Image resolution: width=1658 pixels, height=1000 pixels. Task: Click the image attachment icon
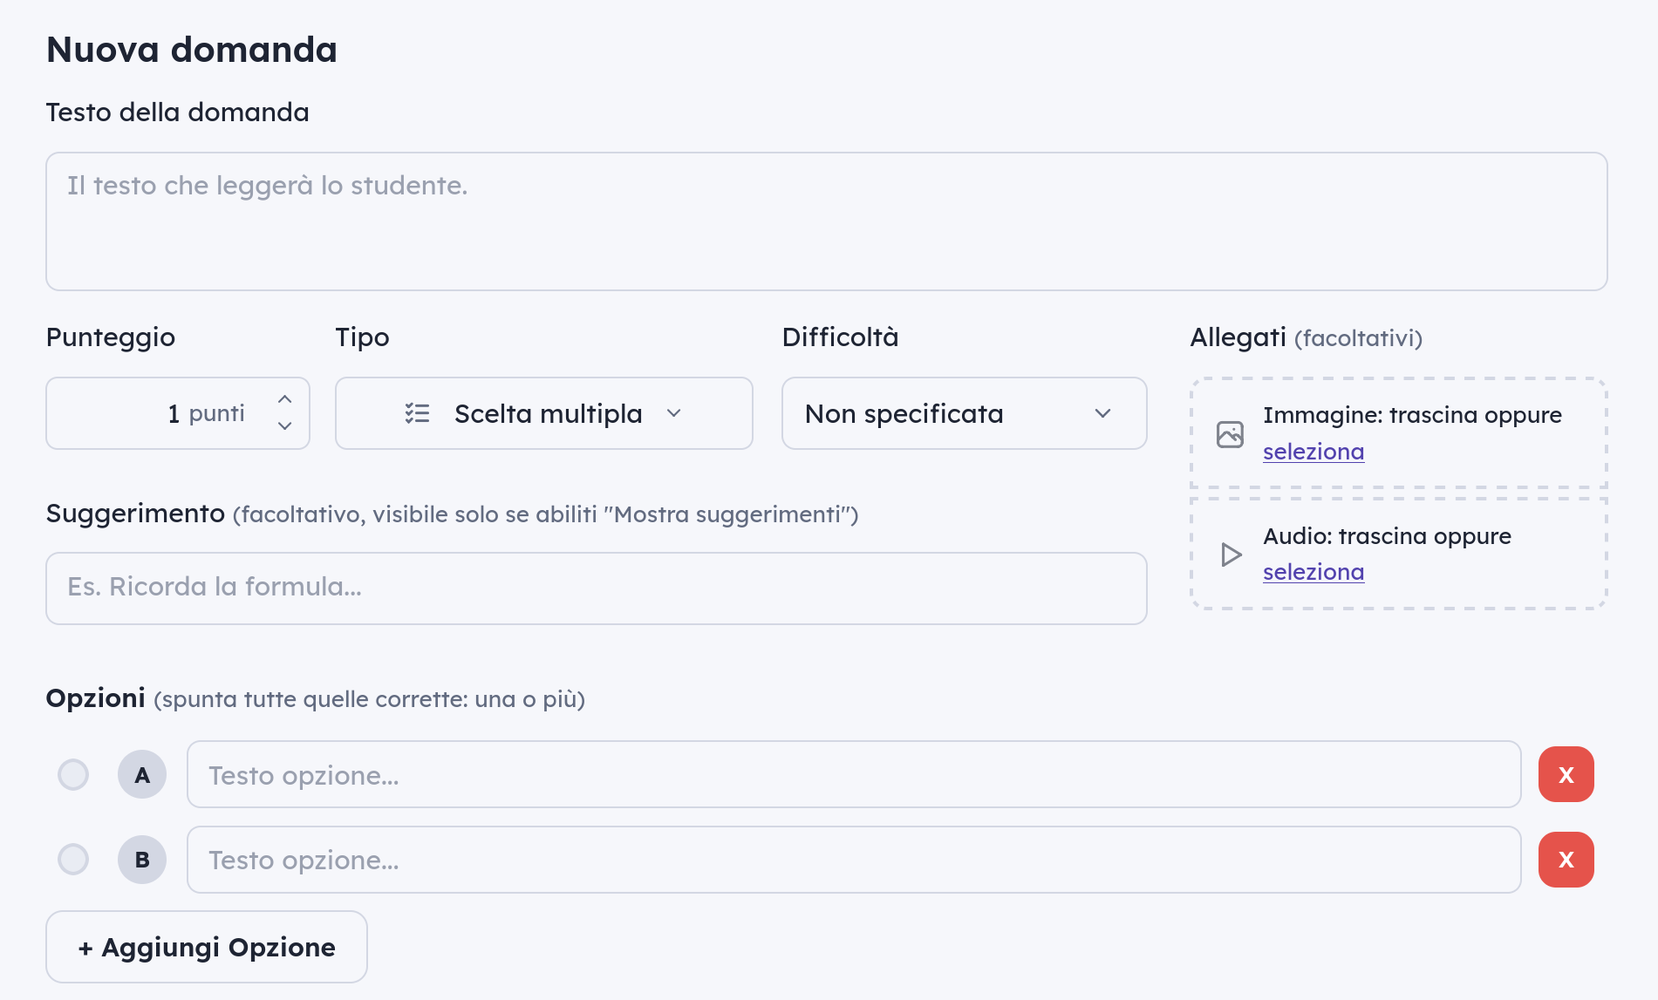click(1230, 434)
